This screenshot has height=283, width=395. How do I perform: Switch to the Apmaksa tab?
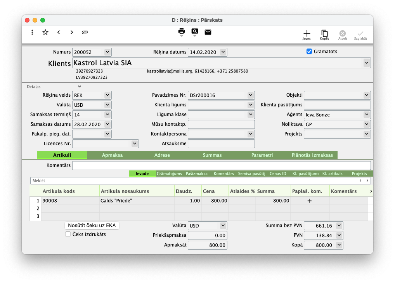tap(112, 155)
